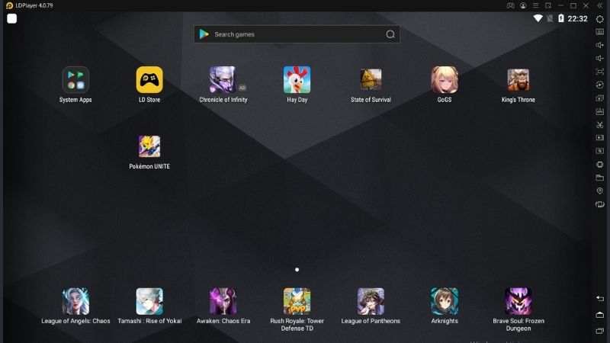Viewport: 610px width, 343px height.
Task: Take a screenshot with the scissors icon
Action: pyautogui.click(x=600, y=125)
